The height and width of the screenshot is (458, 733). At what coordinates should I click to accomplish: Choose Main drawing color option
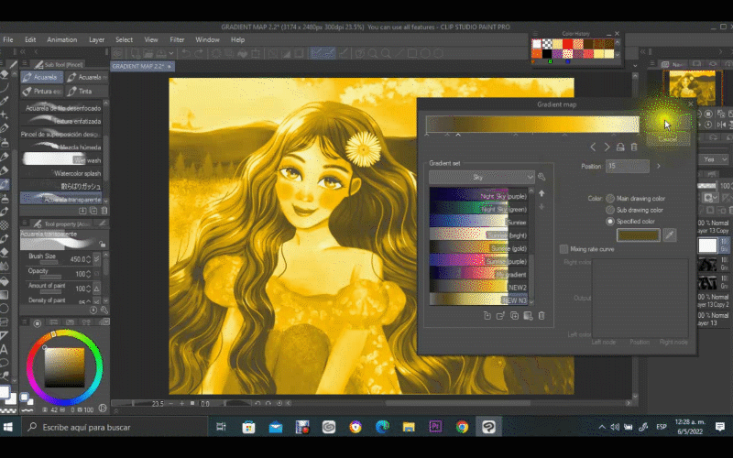point(610,198)
